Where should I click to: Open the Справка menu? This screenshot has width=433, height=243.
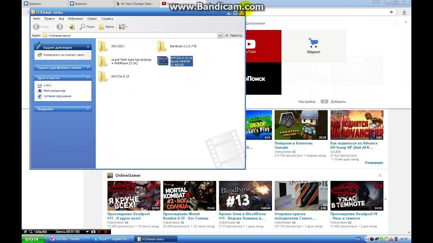pyautogui.click(x=107, y=19)
